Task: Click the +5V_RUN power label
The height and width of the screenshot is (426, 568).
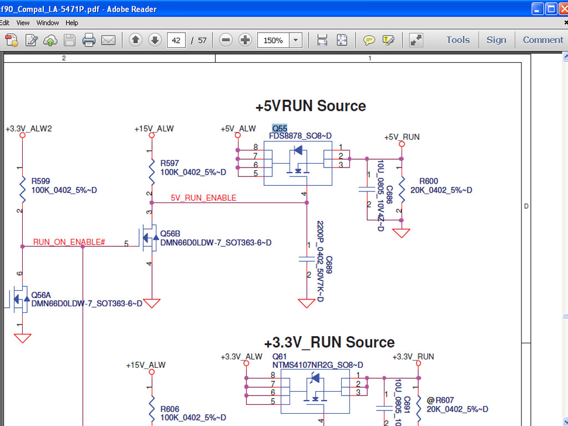Action: pyautogui.click(x=402, y=138)
